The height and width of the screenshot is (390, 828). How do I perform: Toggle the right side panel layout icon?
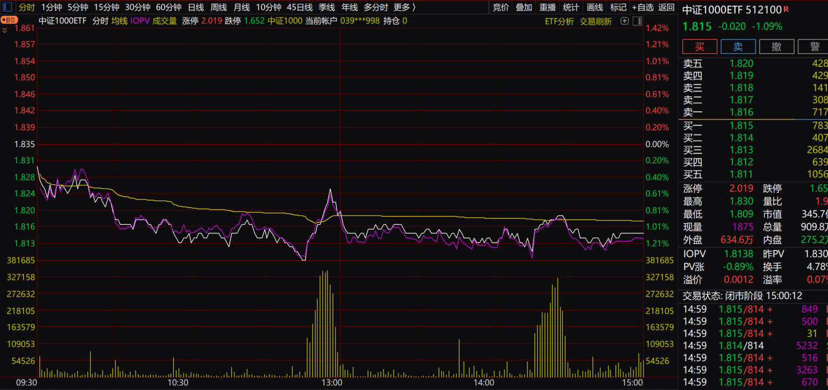coord(637,21)
